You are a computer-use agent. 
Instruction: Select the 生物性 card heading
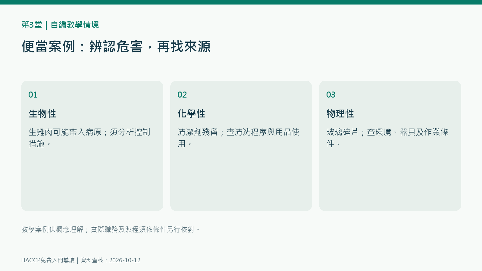(42, 114)
